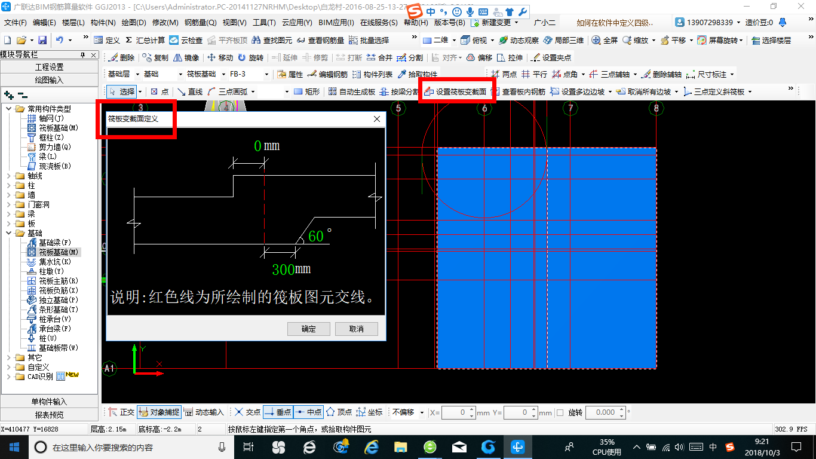This screenshot has width=816, height=459.
Task: Open the 三点画弧 arc dropdown arrow
Action: [x=252, y=91]
